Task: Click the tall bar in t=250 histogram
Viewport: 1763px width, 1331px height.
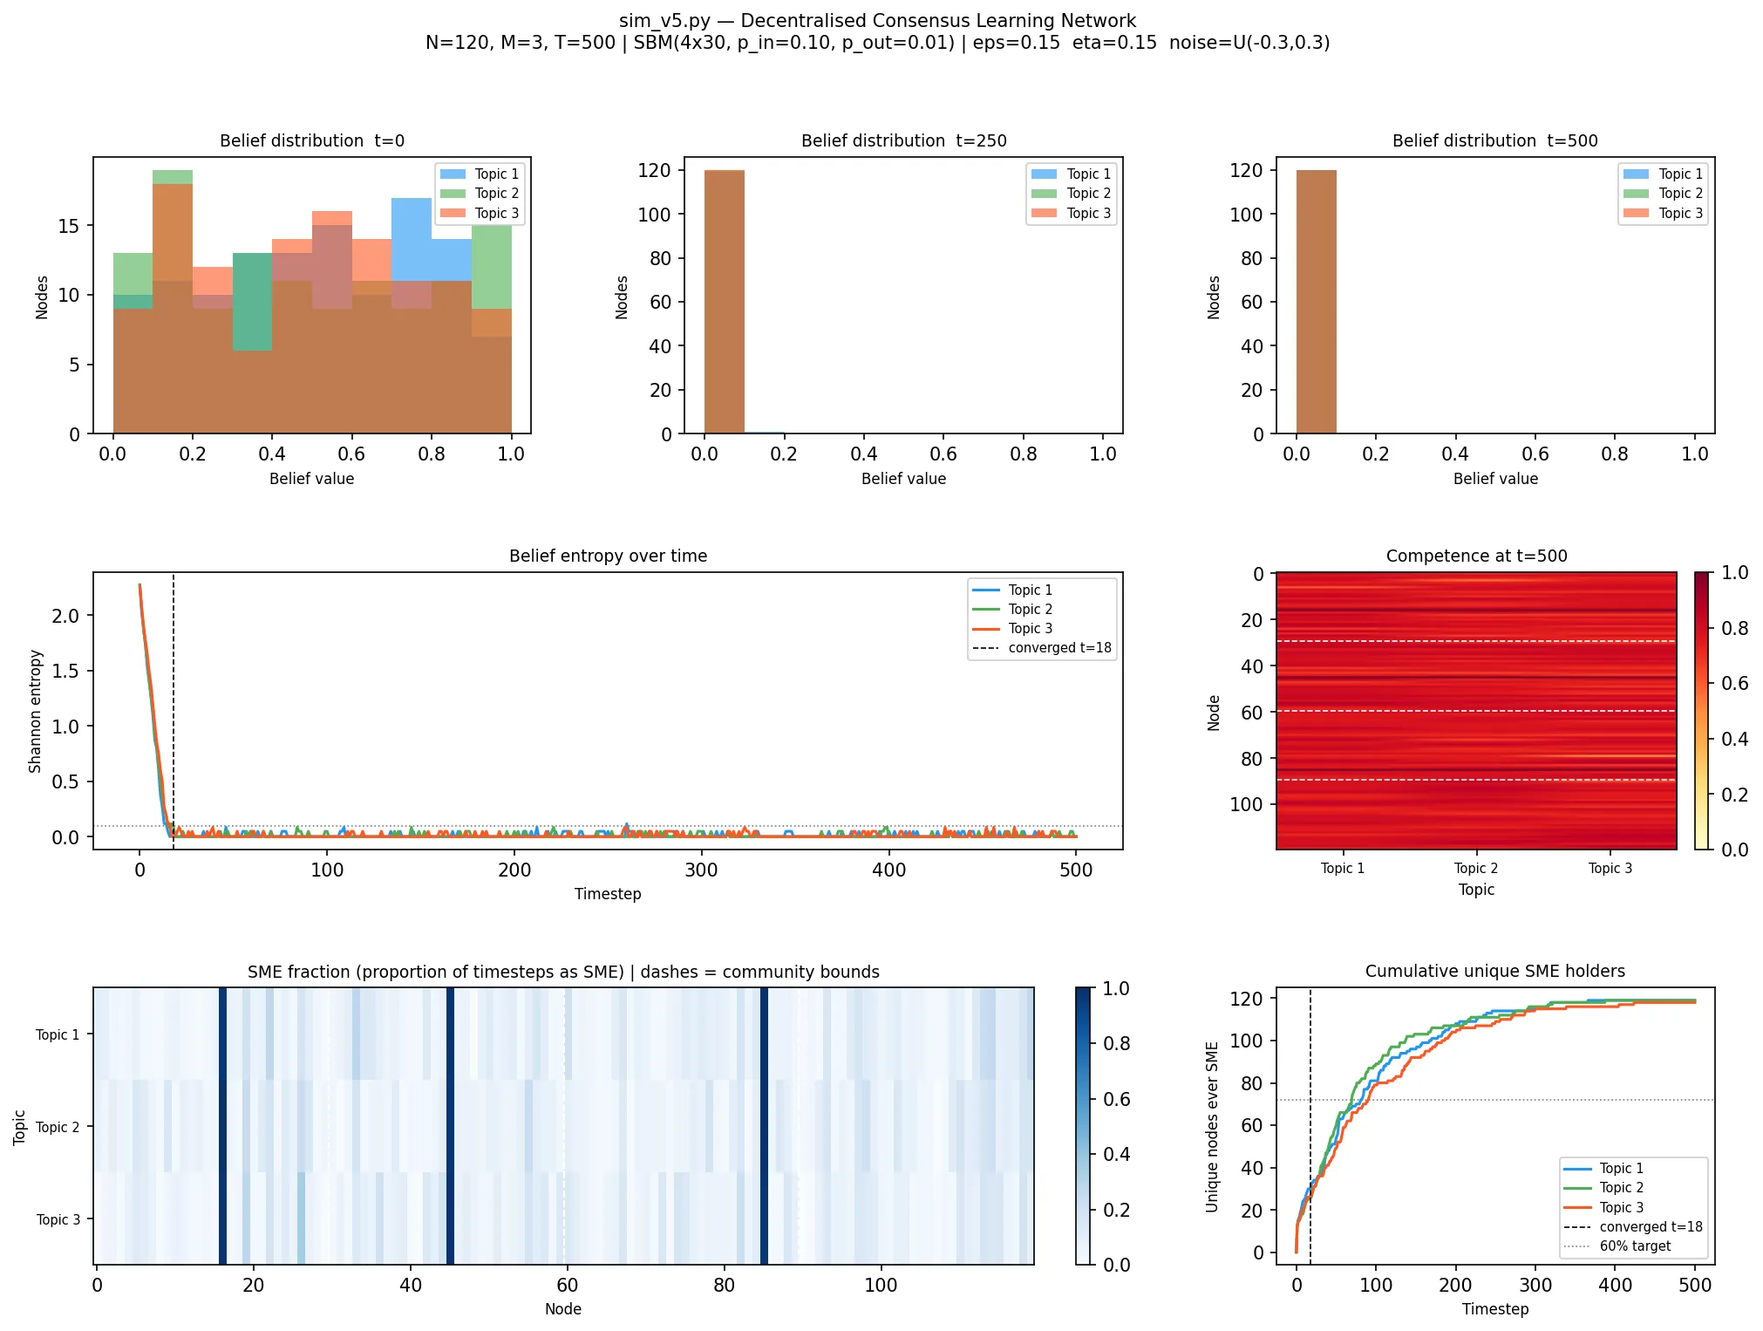Action: click(x=725, y=302)
